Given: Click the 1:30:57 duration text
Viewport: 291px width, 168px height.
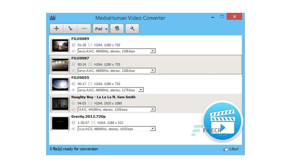Looking at the screenshot, I should [83, 123].
